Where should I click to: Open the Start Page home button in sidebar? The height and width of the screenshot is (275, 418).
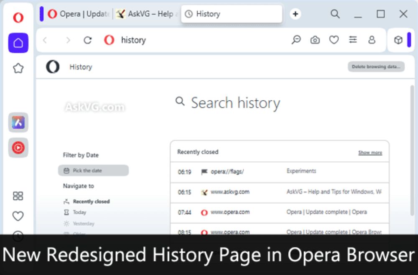pos(18,43)
